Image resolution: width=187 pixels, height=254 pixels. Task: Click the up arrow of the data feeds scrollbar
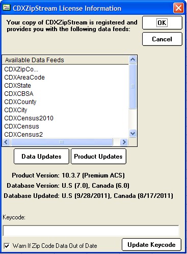(132, 60)
